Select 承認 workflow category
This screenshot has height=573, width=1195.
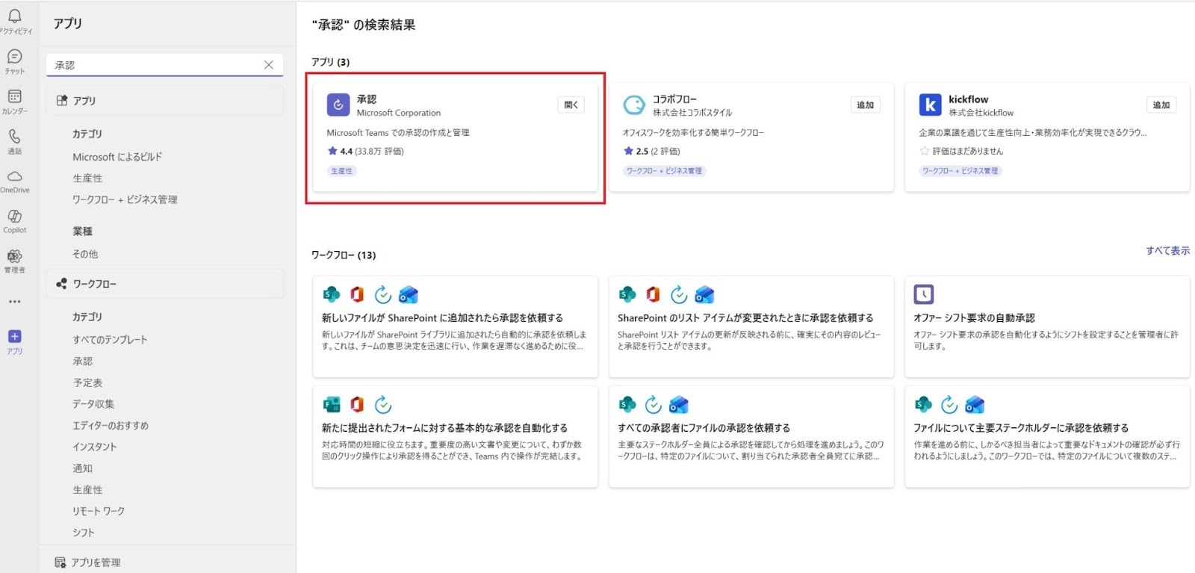coord(83,362)
